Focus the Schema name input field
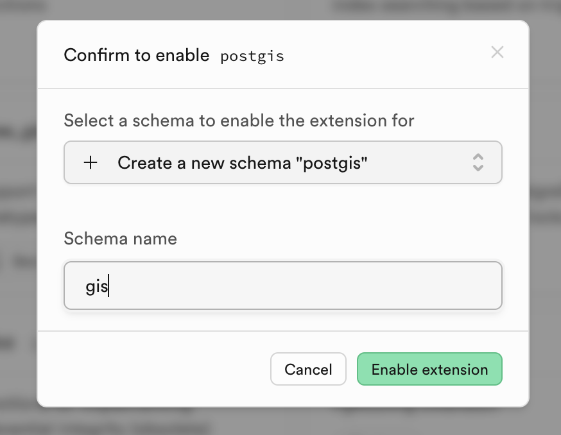Screen dimensions: 561x435 pos(282,286)
